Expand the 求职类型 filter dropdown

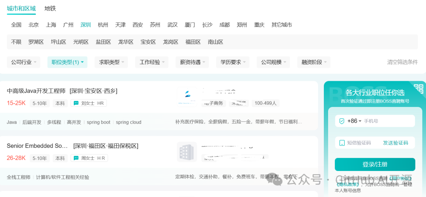pos(111,62)
